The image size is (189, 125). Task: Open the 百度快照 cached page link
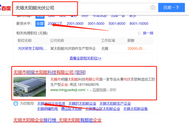100,90
